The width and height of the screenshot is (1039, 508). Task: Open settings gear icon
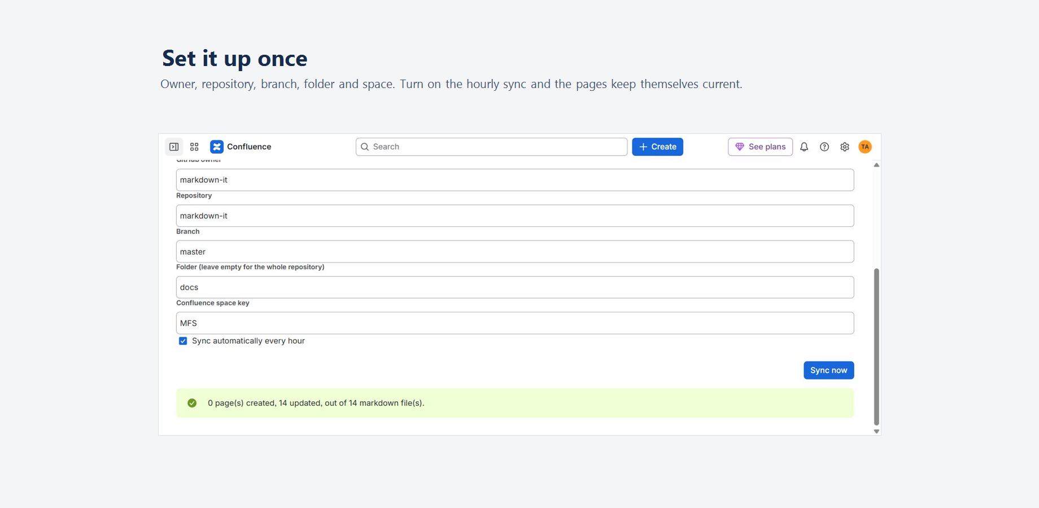845,147
